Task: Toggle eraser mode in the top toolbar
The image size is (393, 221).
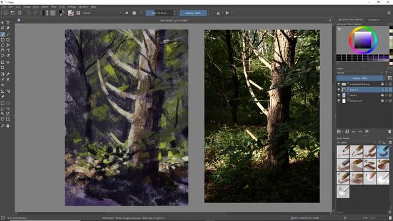Action: (126, 13)
